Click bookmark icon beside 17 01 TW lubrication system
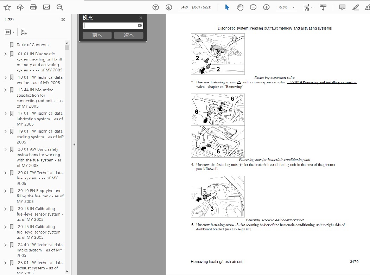This screenshot has width=370, height=275. pos(12,114)
